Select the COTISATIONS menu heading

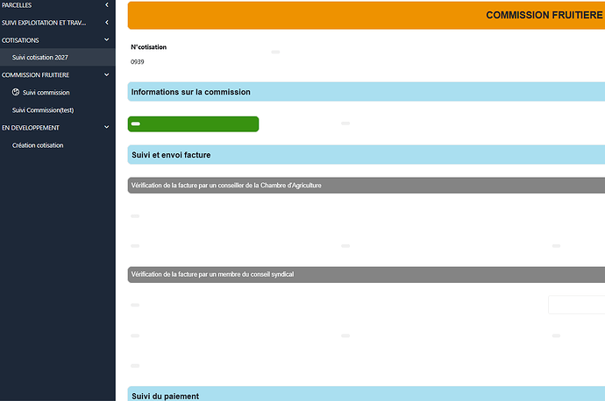[20, 40]
